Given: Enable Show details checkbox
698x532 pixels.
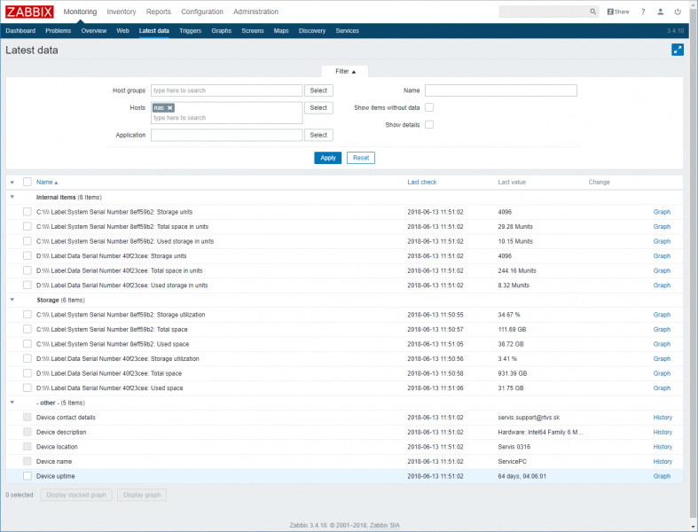Looking at the screenshot, I should [429, 125].
